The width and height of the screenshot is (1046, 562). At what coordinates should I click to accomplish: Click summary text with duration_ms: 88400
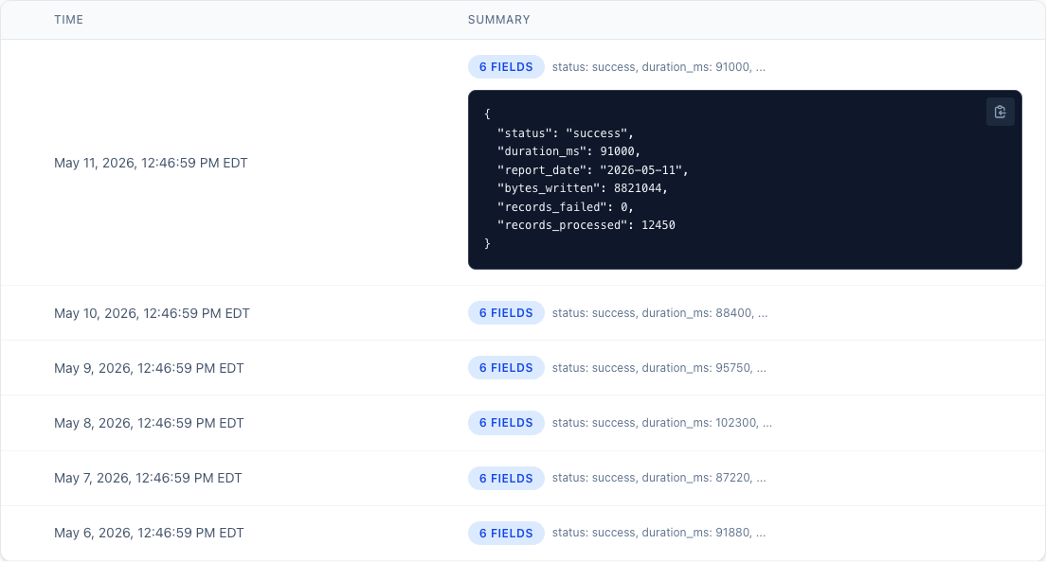coord(659,313)
